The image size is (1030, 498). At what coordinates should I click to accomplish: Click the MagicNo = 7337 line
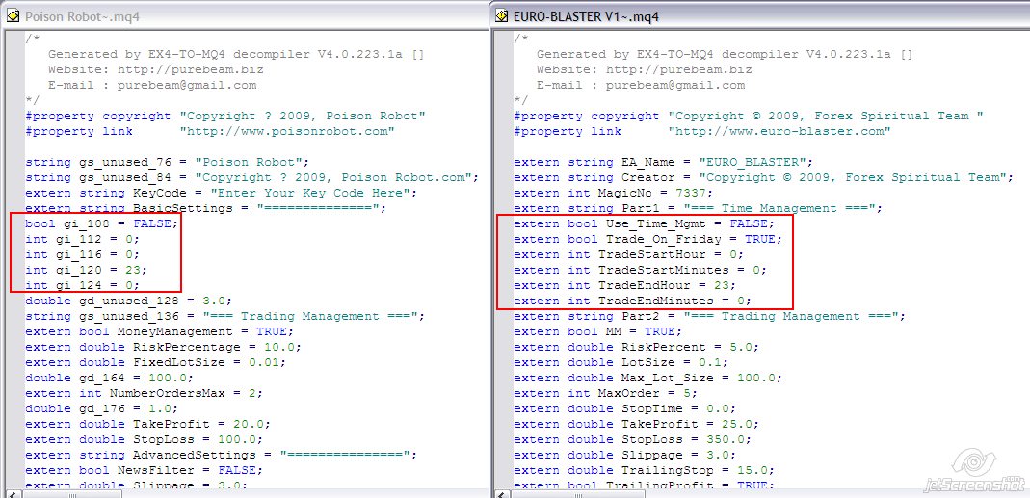(x=614, y=193)
